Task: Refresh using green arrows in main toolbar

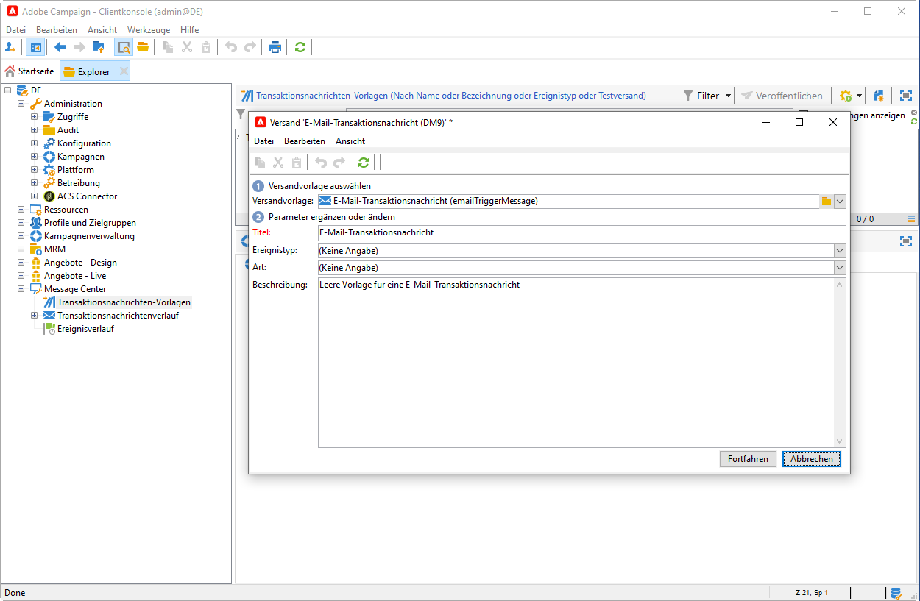Action: (300, 47)
